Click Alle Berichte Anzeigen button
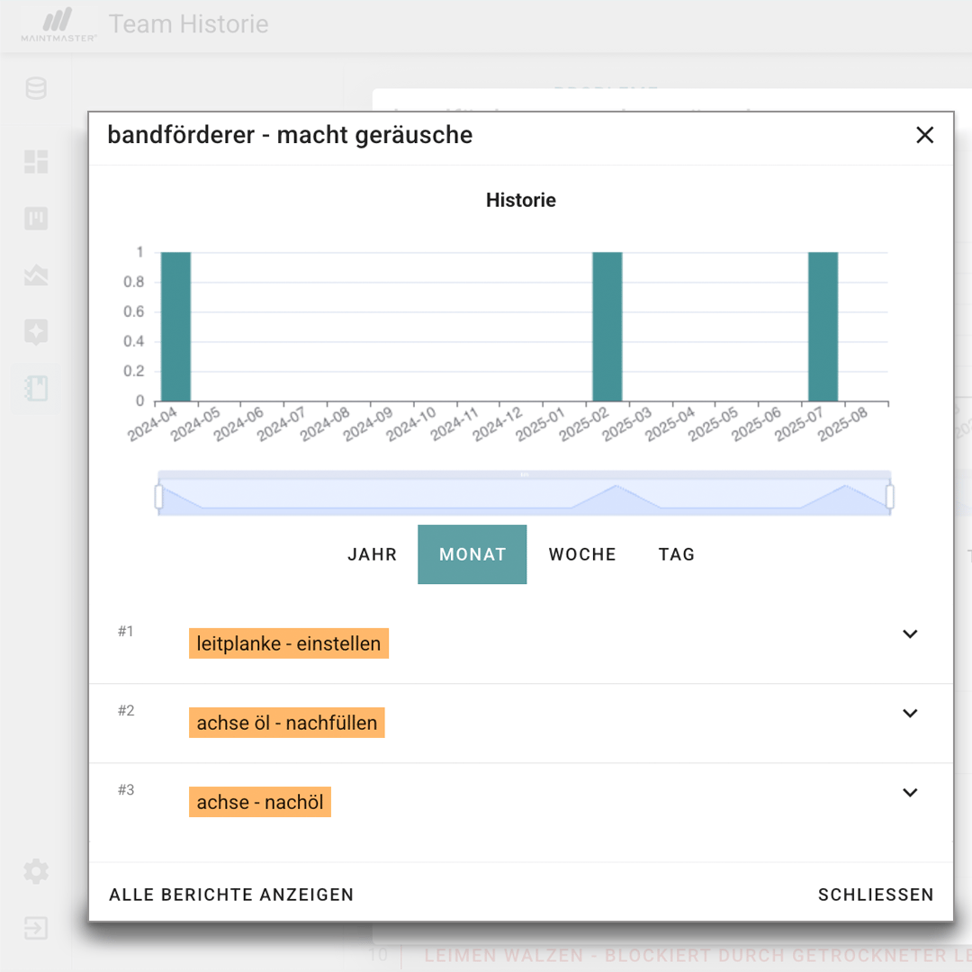This screenshot has height=972, width=972. (231, 895)
